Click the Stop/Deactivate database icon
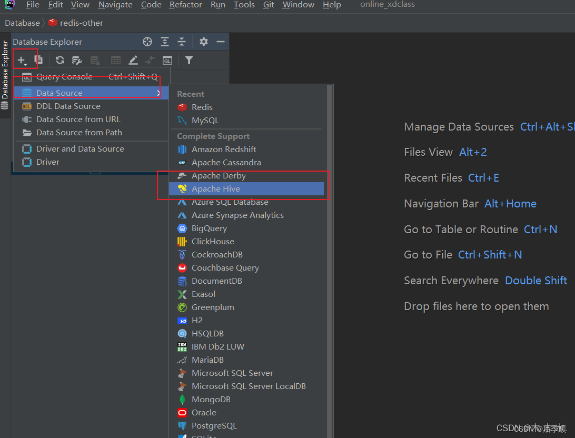The width and height of the screenshot is (575, 438). (x=95, y=60)
